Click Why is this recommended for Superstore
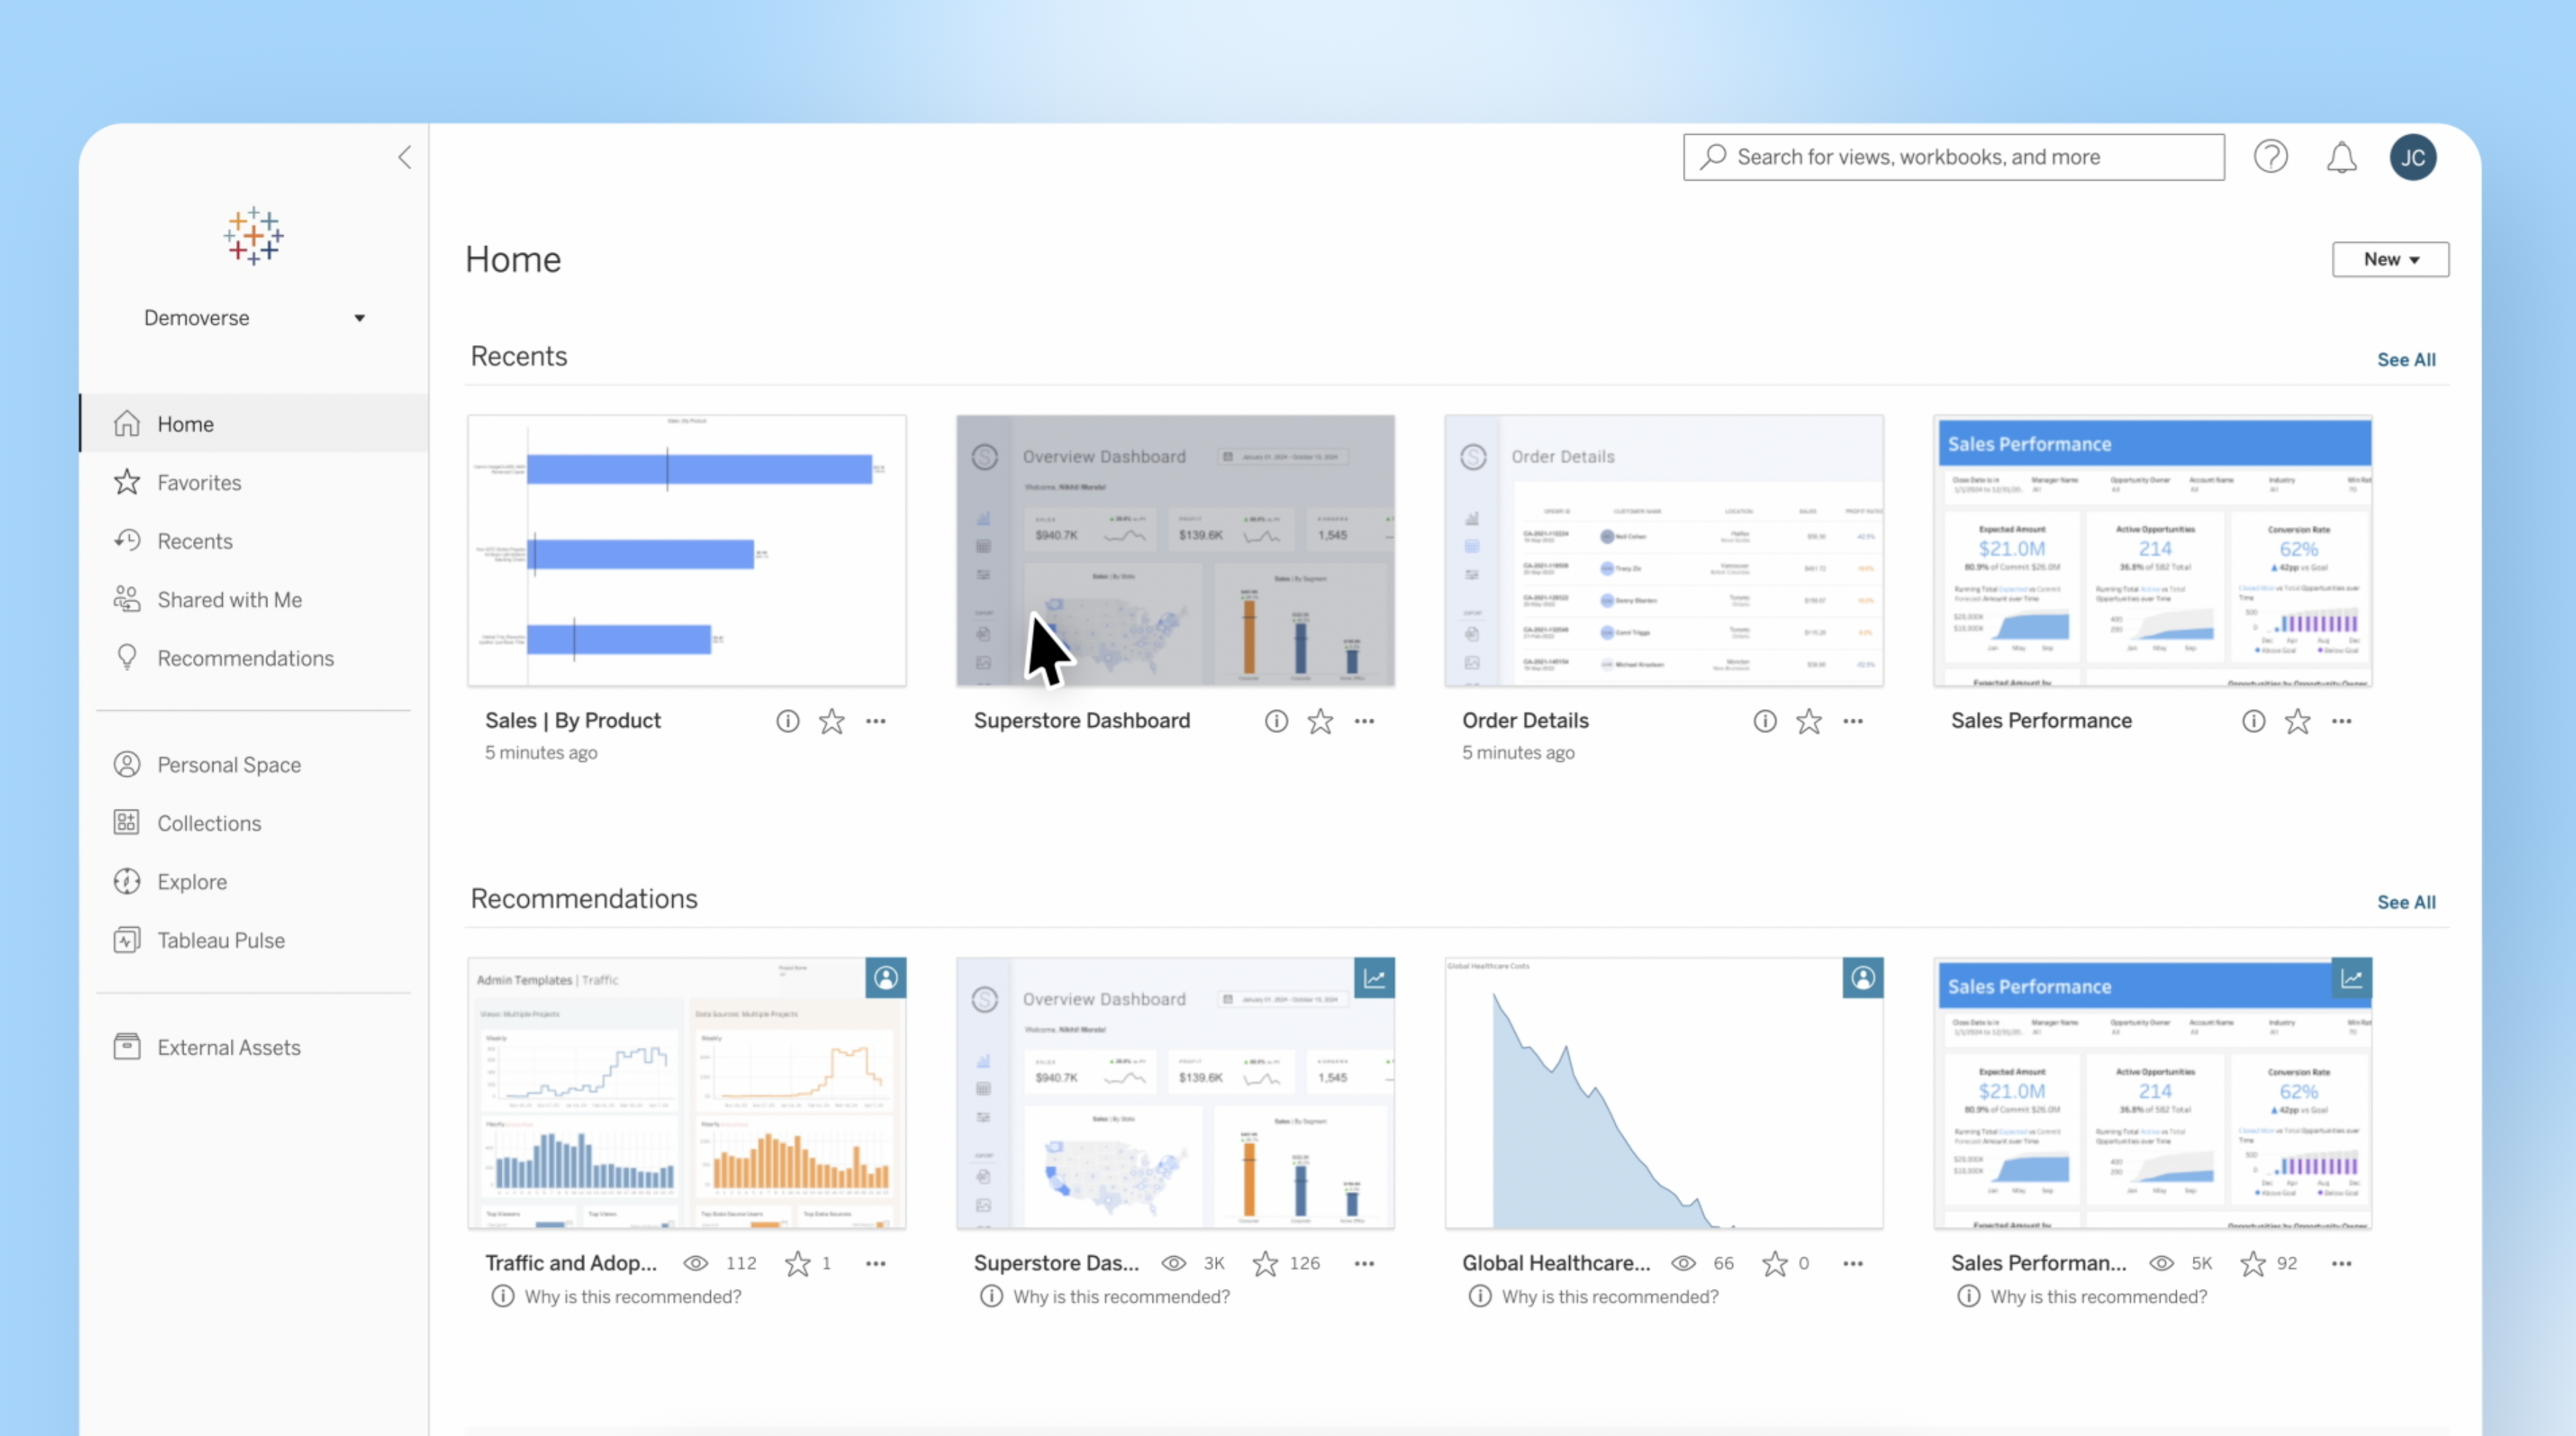Viewport: 2576px width, 1436px height. coord(1120,1296)
